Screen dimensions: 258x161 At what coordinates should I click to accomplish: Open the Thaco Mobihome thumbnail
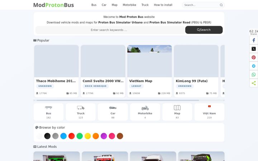57,61
